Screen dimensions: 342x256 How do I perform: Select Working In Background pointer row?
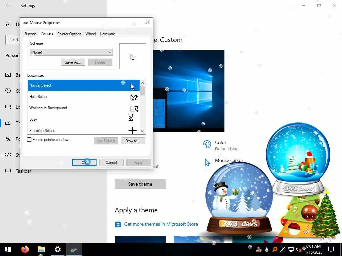83,108
